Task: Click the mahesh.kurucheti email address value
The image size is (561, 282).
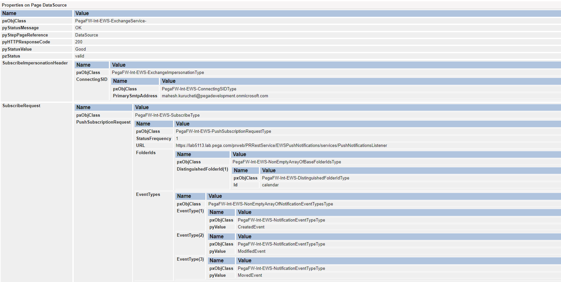Action: click(215, 96)
